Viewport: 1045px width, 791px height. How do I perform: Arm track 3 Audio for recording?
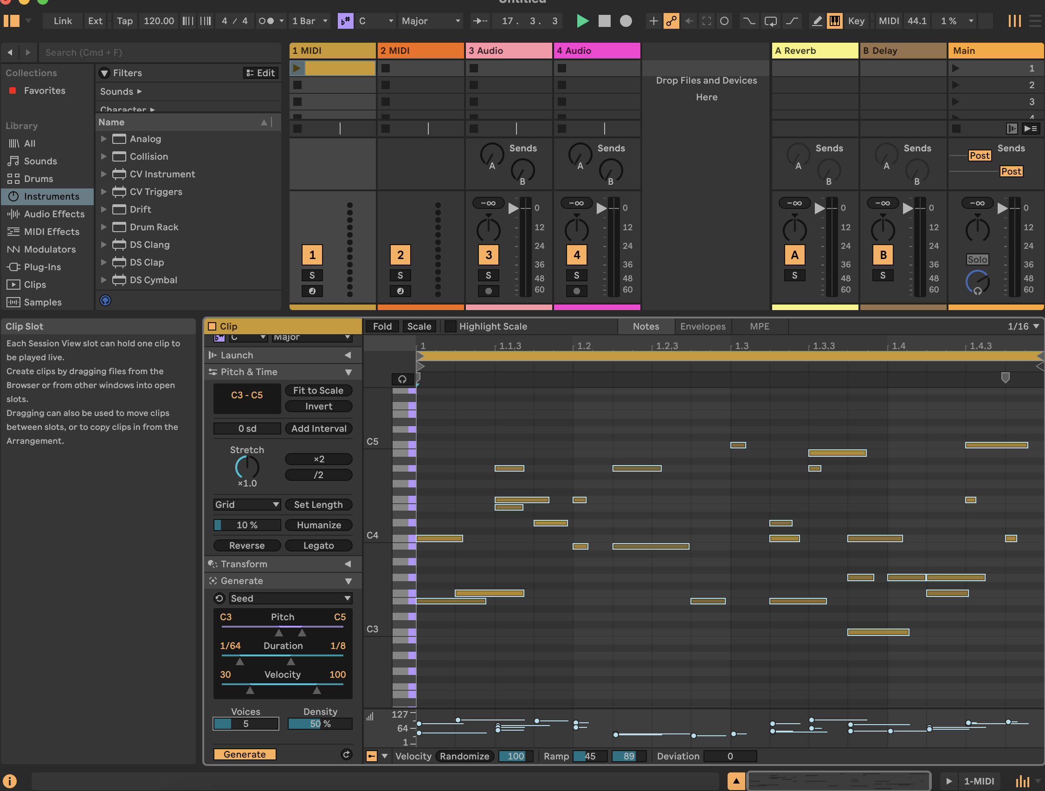489,291
